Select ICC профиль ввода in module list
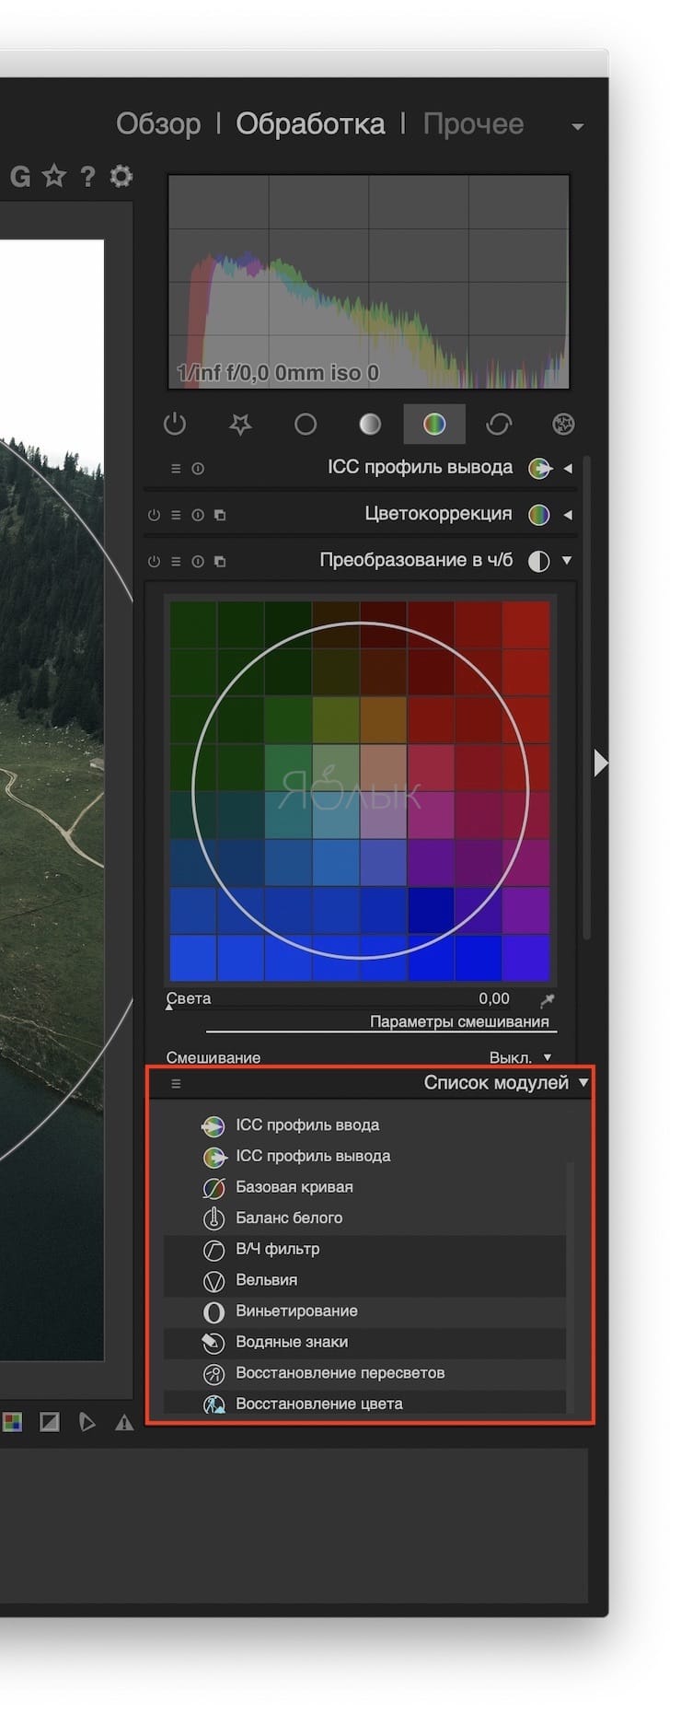The height and width of the screenshot is (1713, 681). click(x=364, y=1125)
